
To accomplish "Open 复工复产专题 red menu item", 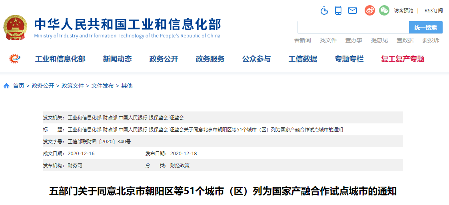I will click(x=403, y=59).
